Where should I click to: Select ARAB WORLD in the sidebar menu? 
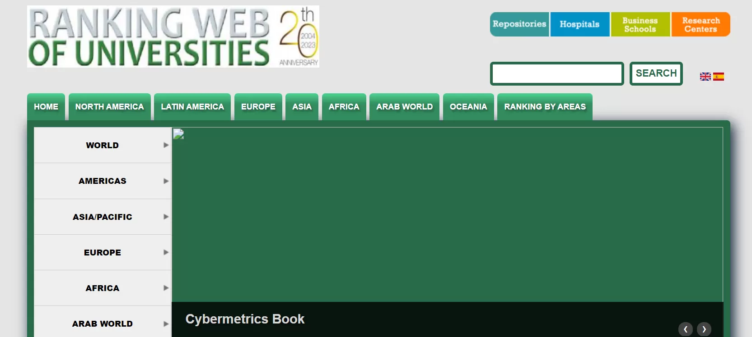pos(103,323)
